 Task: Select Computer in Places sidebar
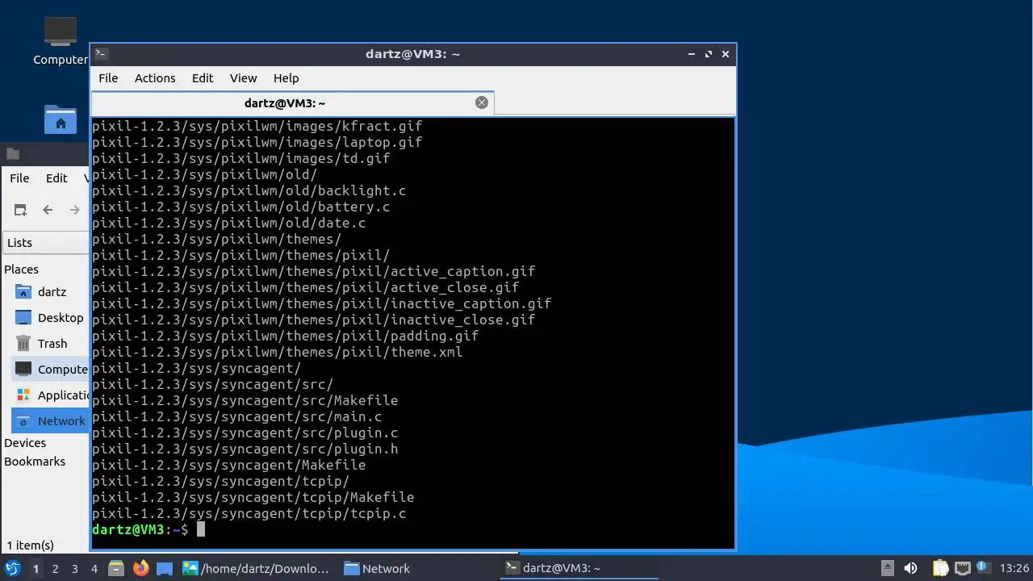click(x=50, y=370)
